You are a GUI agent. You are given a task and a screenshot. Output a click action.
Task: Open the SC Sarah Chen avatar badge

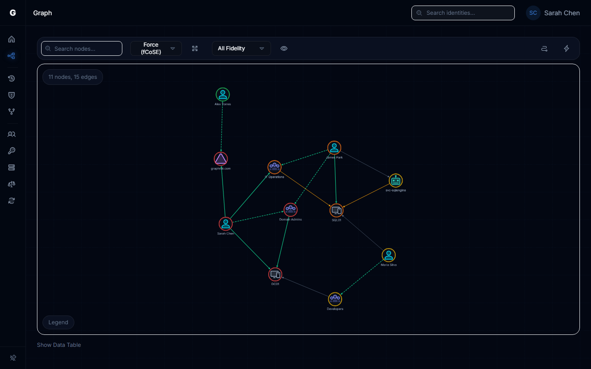(x=533, y=13)
